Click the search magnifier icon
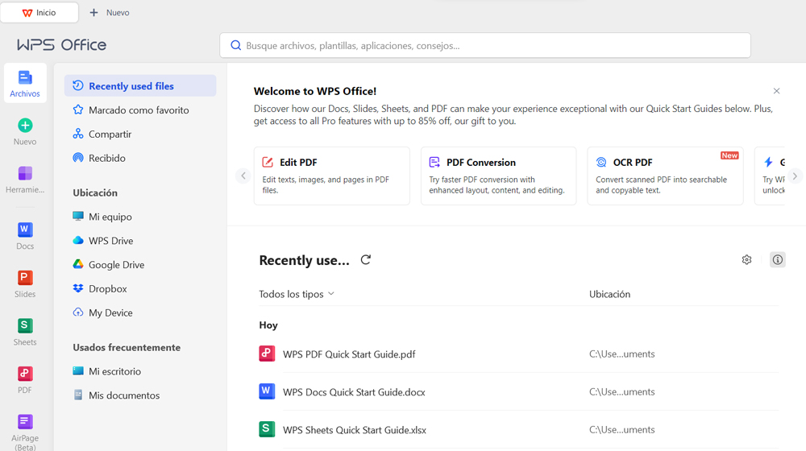Image resolution: width=806 pixels, height=451 pixels. click(235, 46)
